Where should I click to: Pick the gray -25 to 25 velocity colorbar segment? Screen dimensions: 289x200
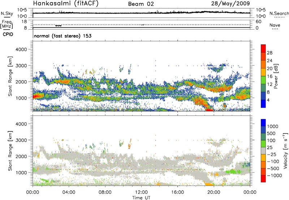[263, 151]
